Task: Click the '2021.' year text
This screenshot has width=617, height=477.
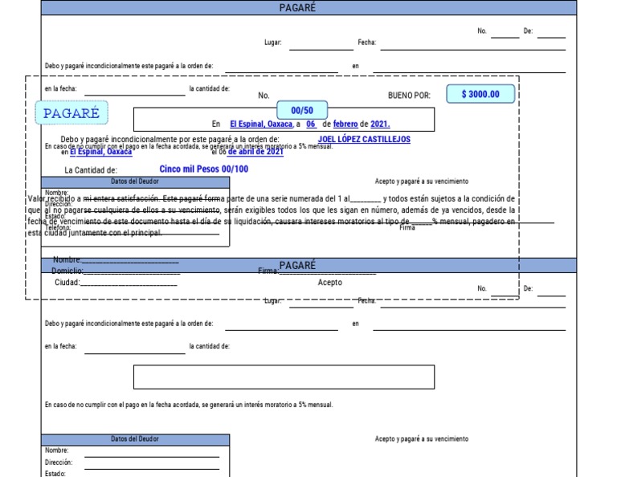Action: point(380,124)
